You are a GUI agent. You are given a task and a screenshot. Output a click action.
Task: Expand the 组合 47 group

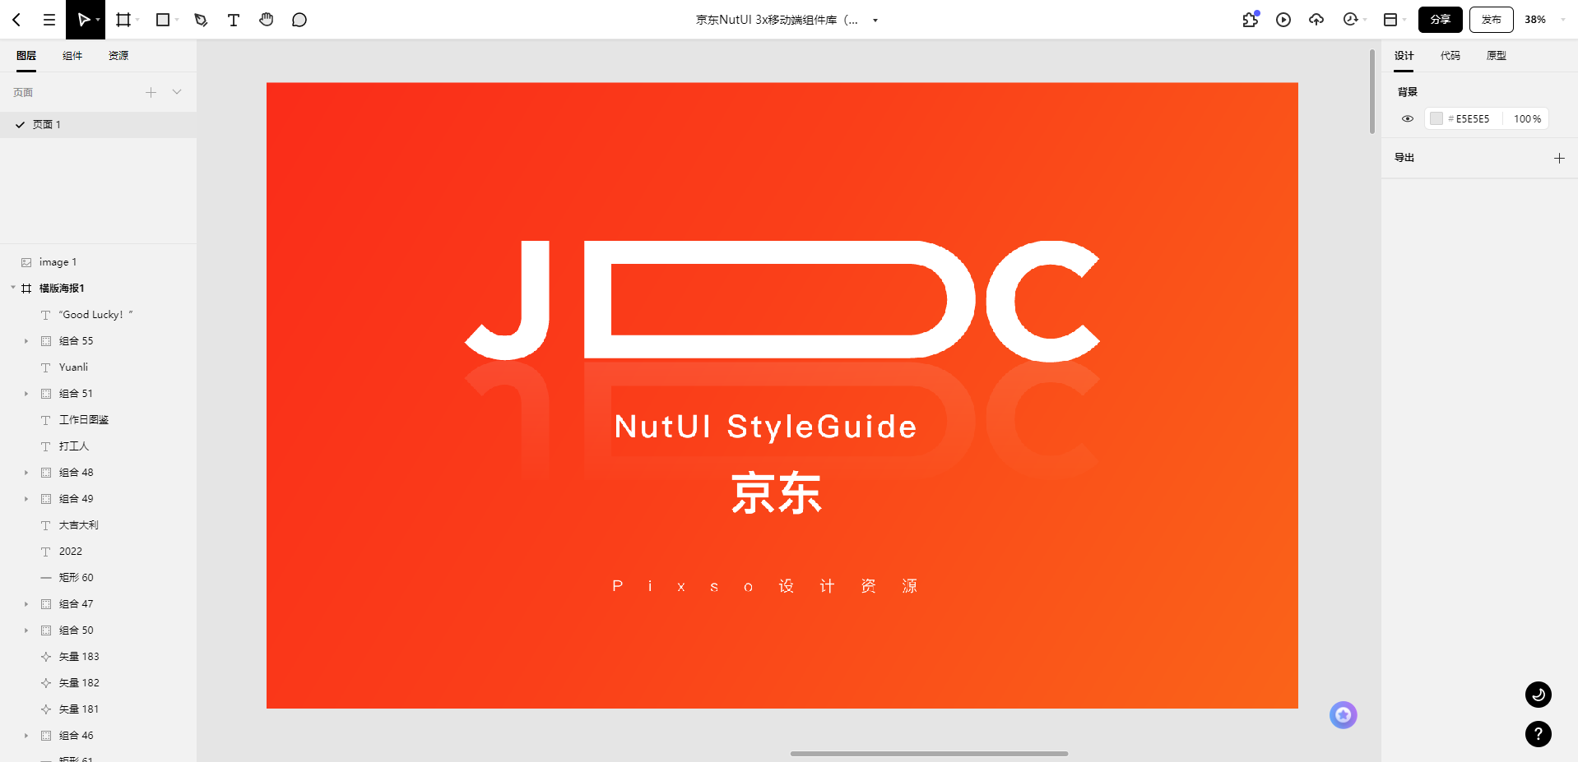click(26, 604)
